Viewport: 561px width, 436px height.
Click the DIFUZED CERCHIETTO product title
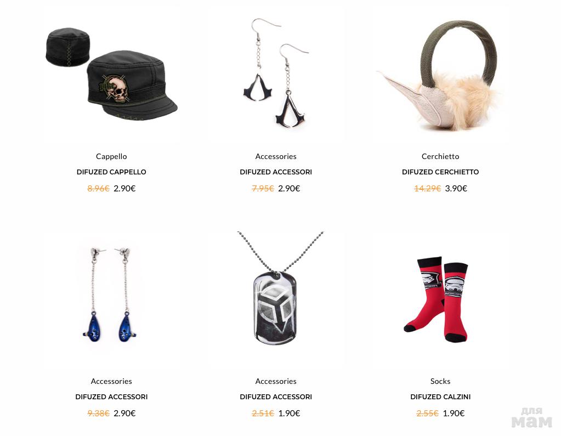point(440,172)
